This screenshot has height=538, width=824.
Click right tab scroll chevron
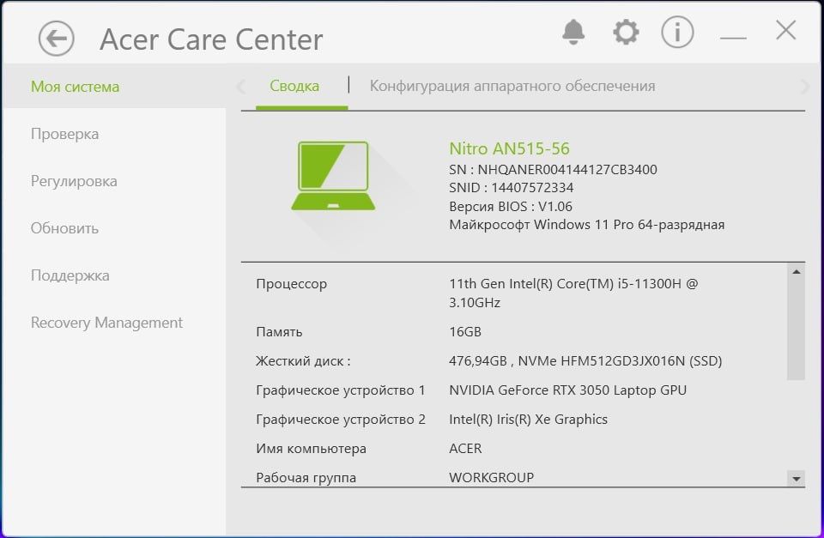(x=804, y=87)
